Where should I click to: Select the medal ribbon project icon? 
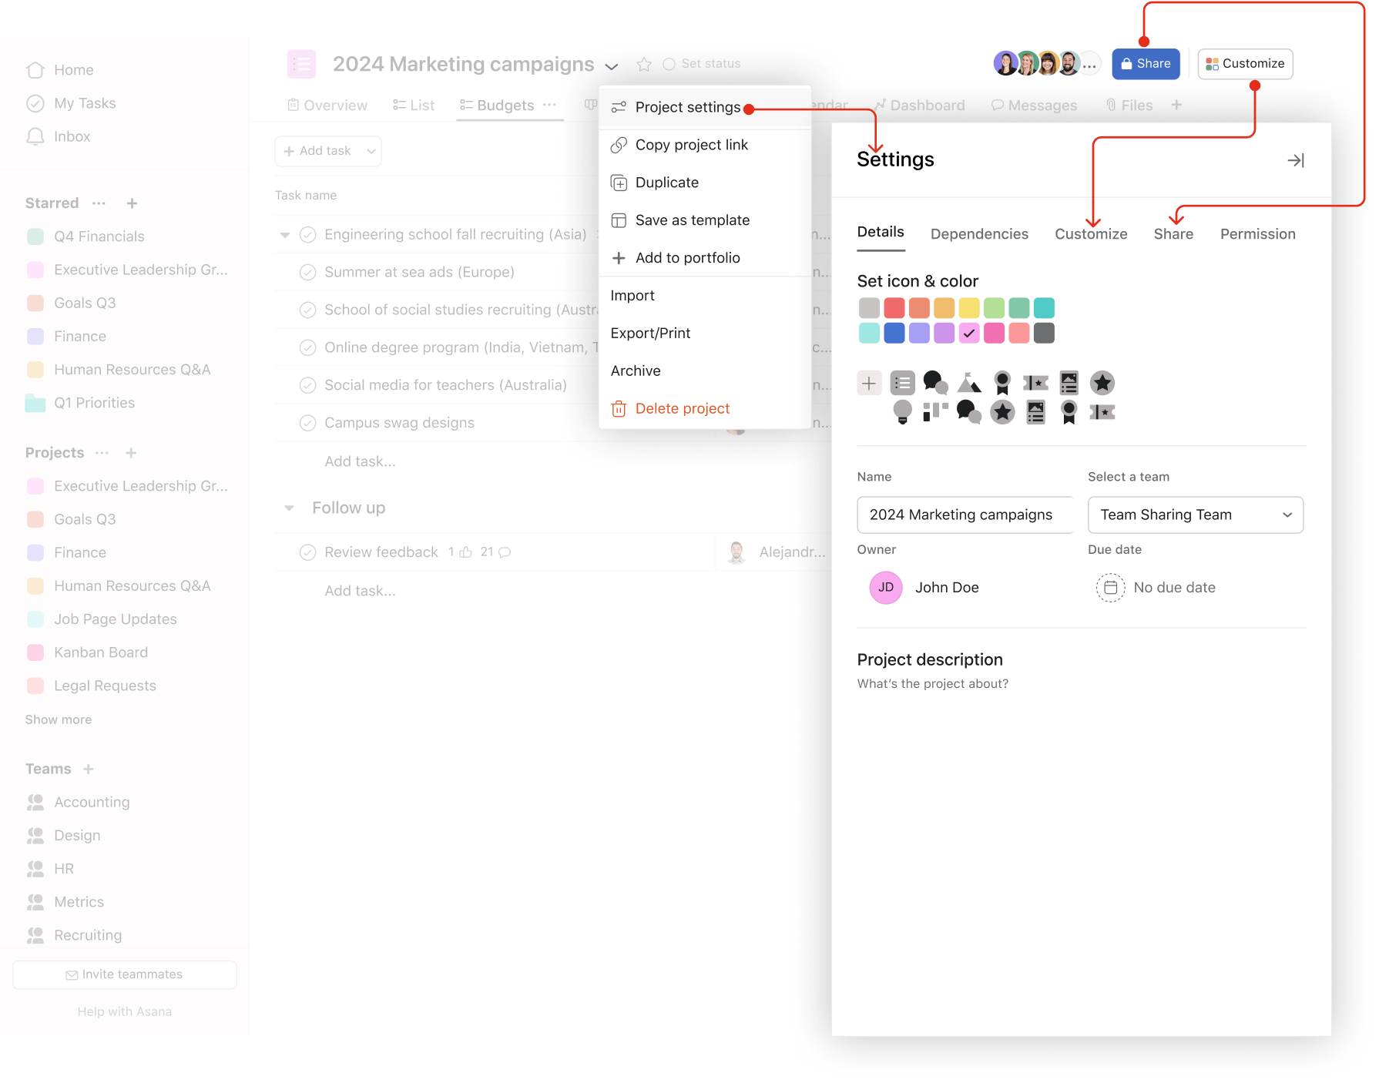click(1002, 383)
